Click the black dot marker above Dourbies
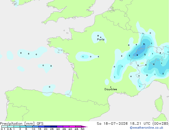Screen dimensions: 169x130 point(111,87)
